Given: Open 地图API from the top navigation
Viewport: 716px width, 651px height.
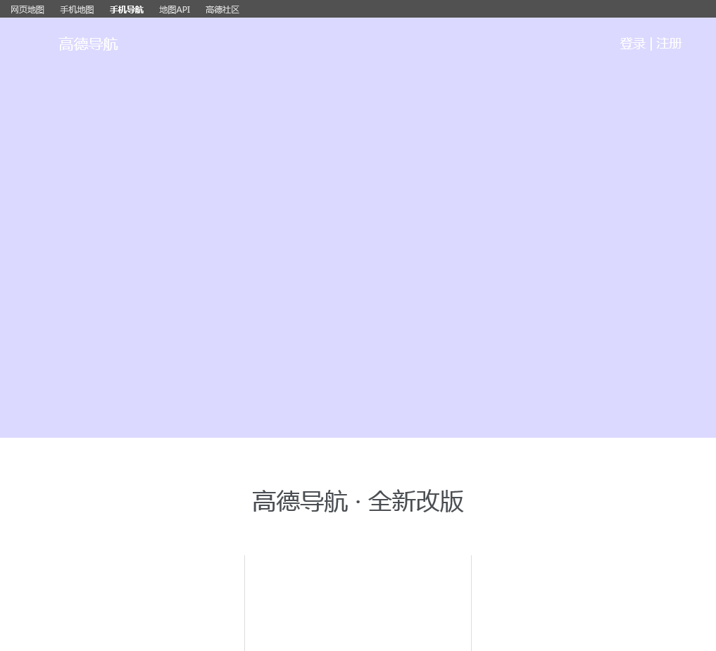Looking at the screenshot, I should [x=175, y=10].
